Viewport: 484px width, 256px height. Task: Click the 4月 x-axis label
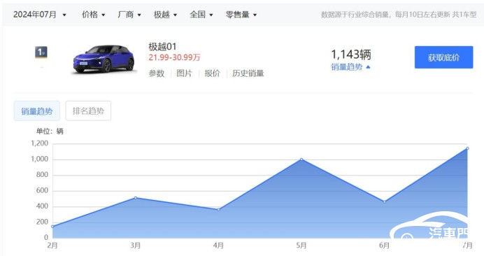click(x=218, y=246)
